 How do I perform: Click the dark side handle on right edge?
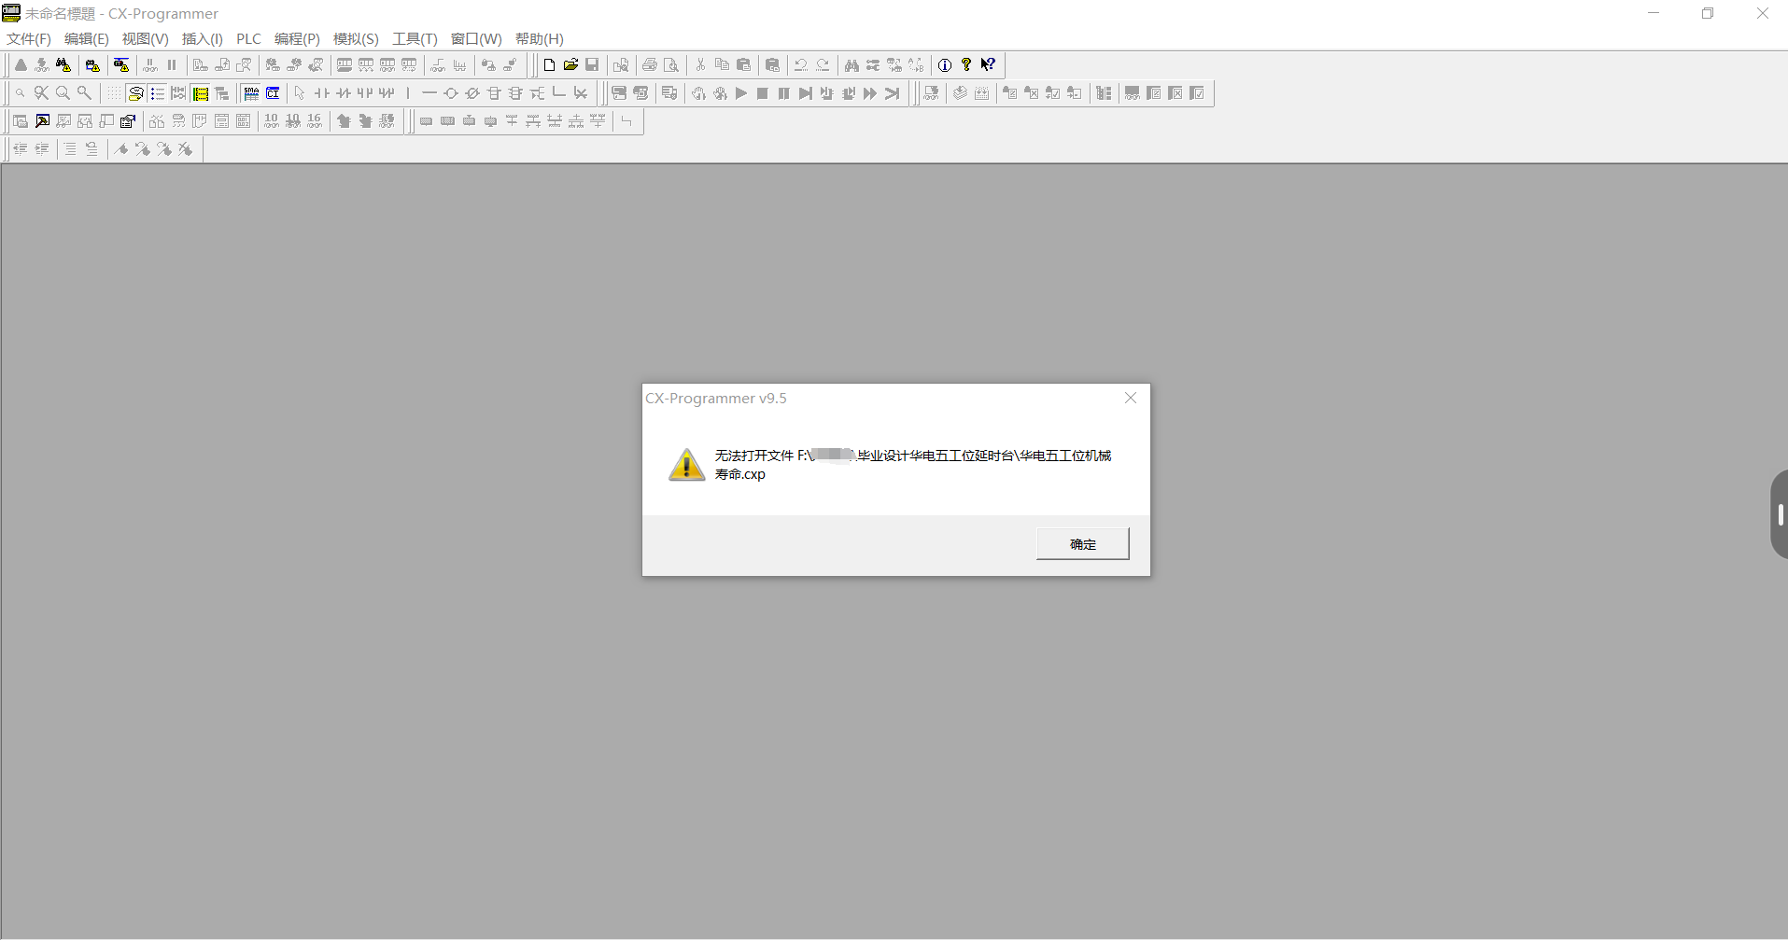1780,514
